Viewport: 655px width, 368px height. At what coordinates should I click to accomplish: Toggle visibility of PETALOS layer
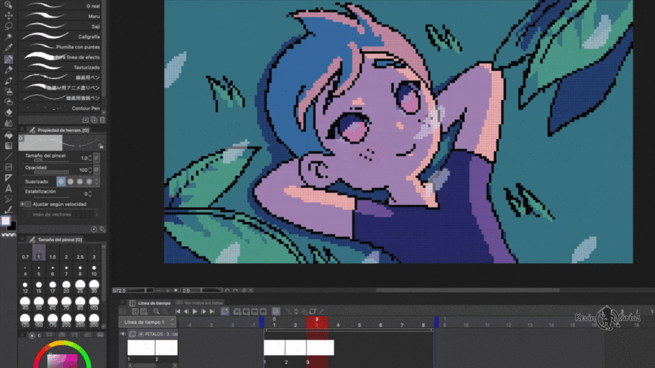point(123,334)
